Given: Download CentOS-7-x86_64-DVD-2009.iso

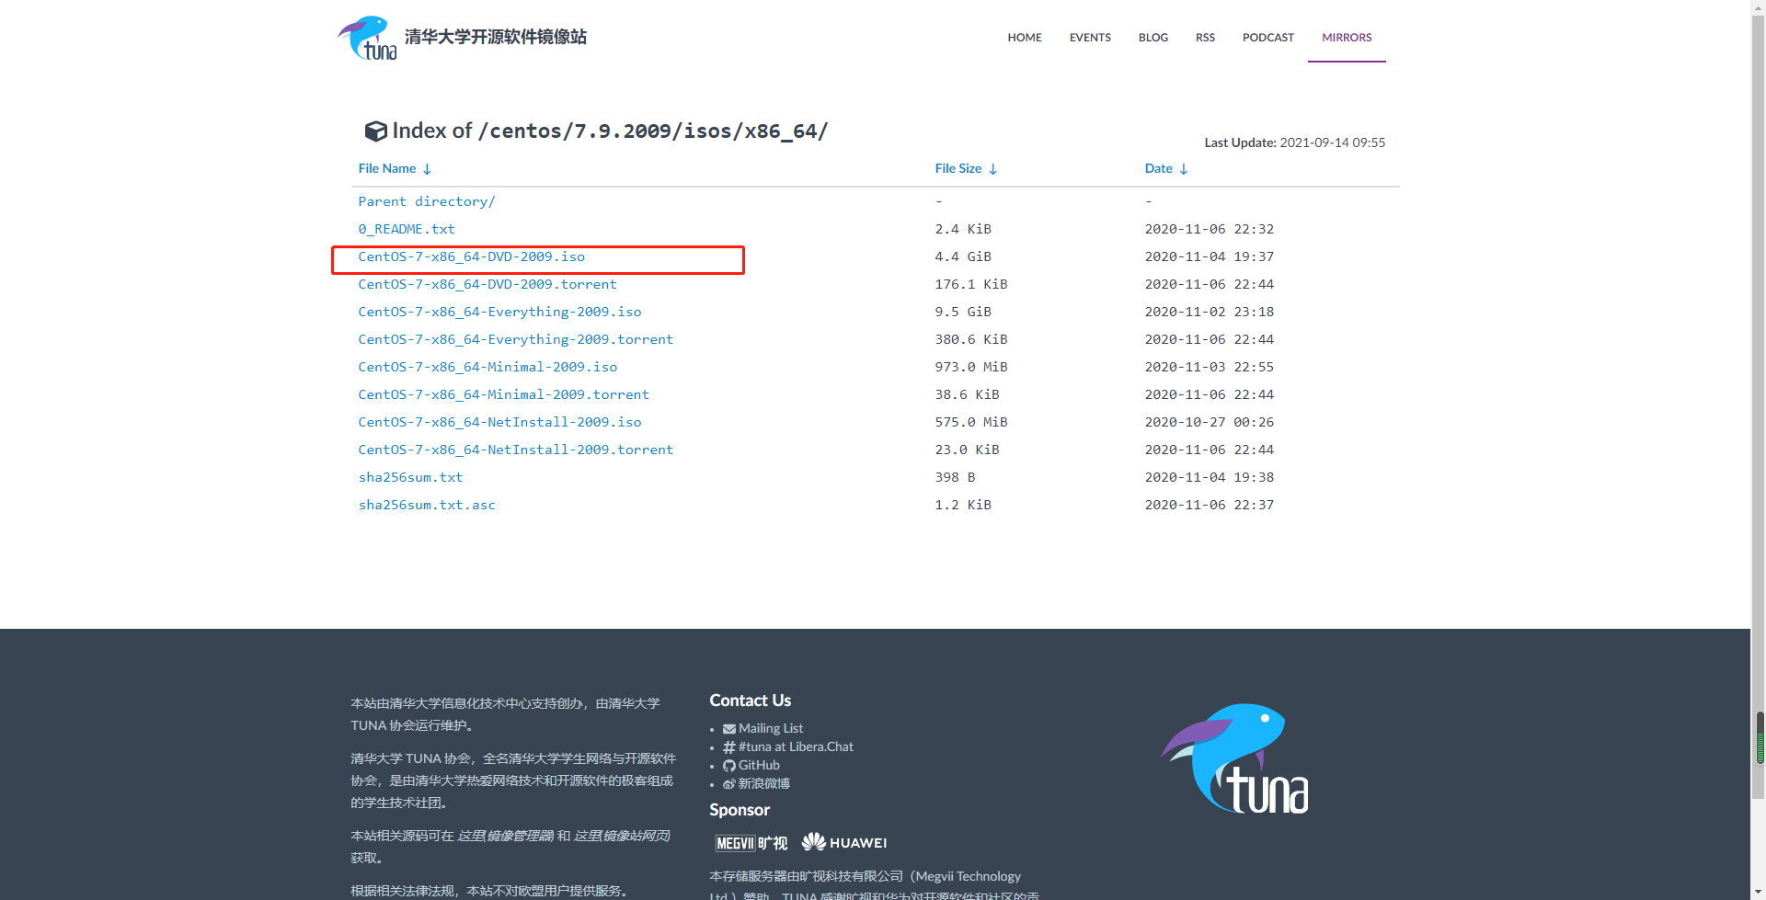Looking at the screenshot, I should coord(471,256).
